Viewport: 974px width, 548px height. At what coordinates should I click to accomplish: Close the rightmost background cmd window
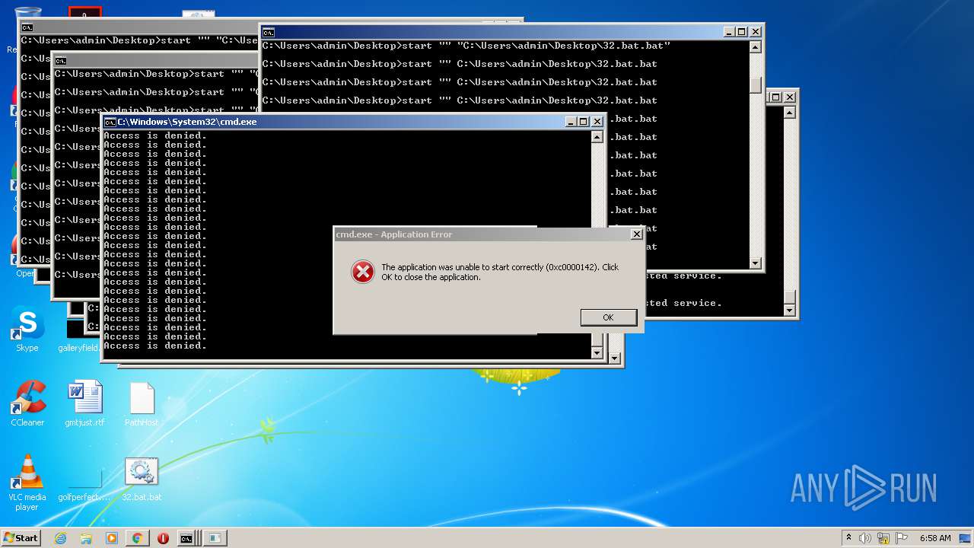pyautogui.click(x=789, y=97)
